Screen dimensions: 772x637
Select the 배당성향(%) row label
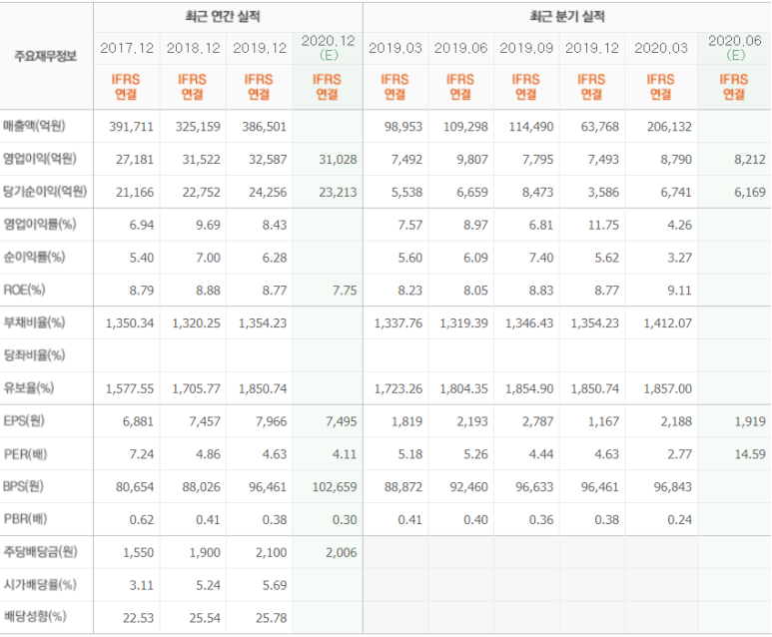point(35,617)
